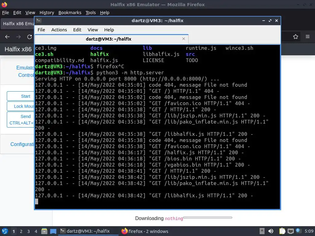The width and height of the screenshot is (315, 236).
Task: Click the Send CTRL+ALT+DEL button
Action: [21, 120]
